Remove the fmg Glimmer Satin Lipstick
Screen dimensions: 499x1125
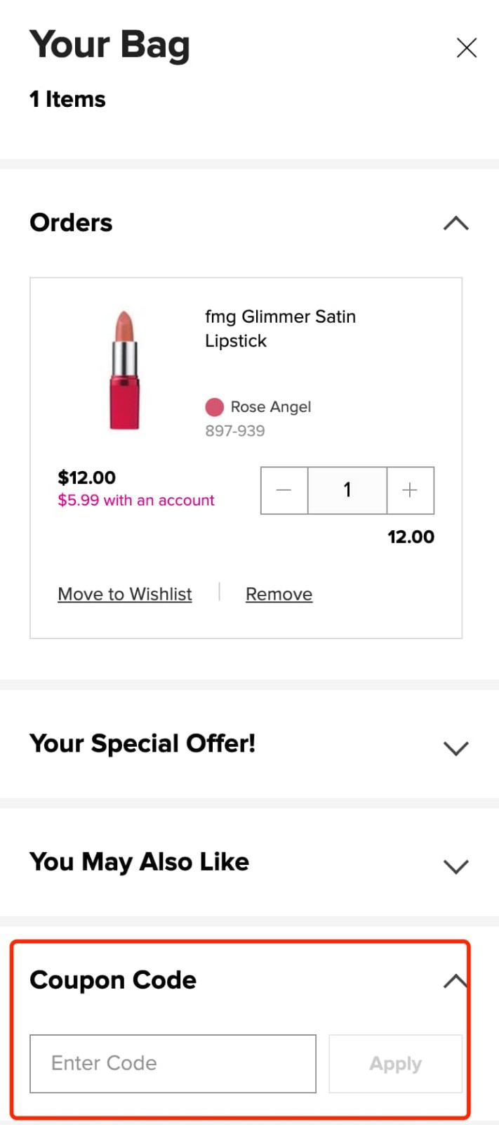coord(279,593)
